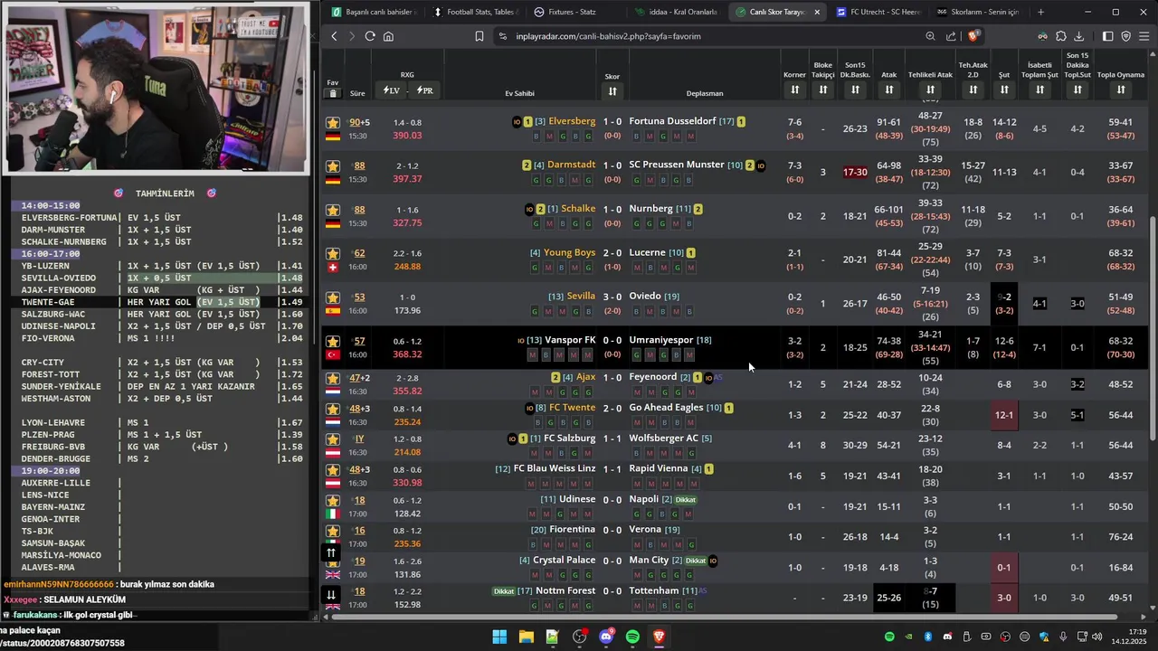This screenshot has width=1158, height=651.
Task: Open the browser downloads icon
Action: click(x=1081, y=36)
